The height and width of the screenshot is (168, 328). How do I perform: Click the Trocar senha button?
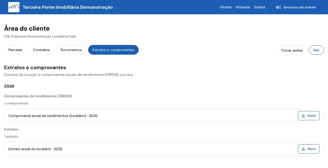pos(292,50)
